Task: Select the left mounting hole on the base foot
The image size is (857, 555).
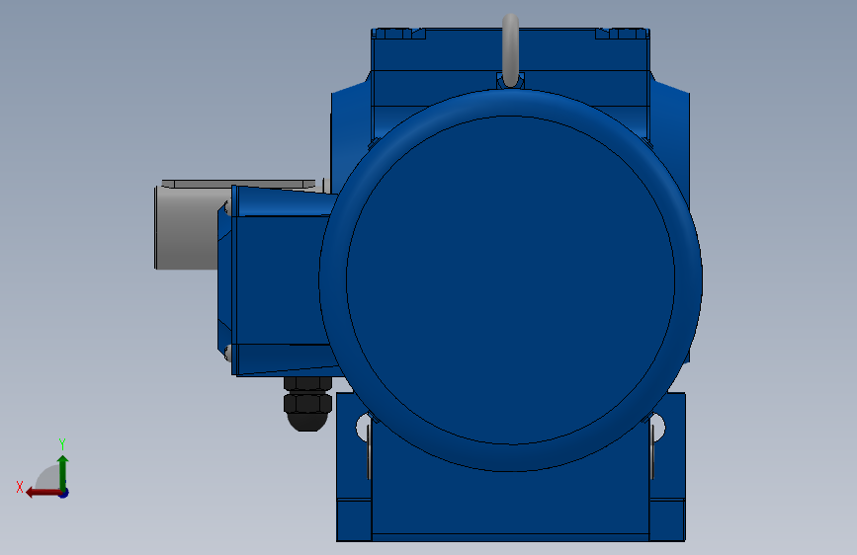Action: point(363,428)
